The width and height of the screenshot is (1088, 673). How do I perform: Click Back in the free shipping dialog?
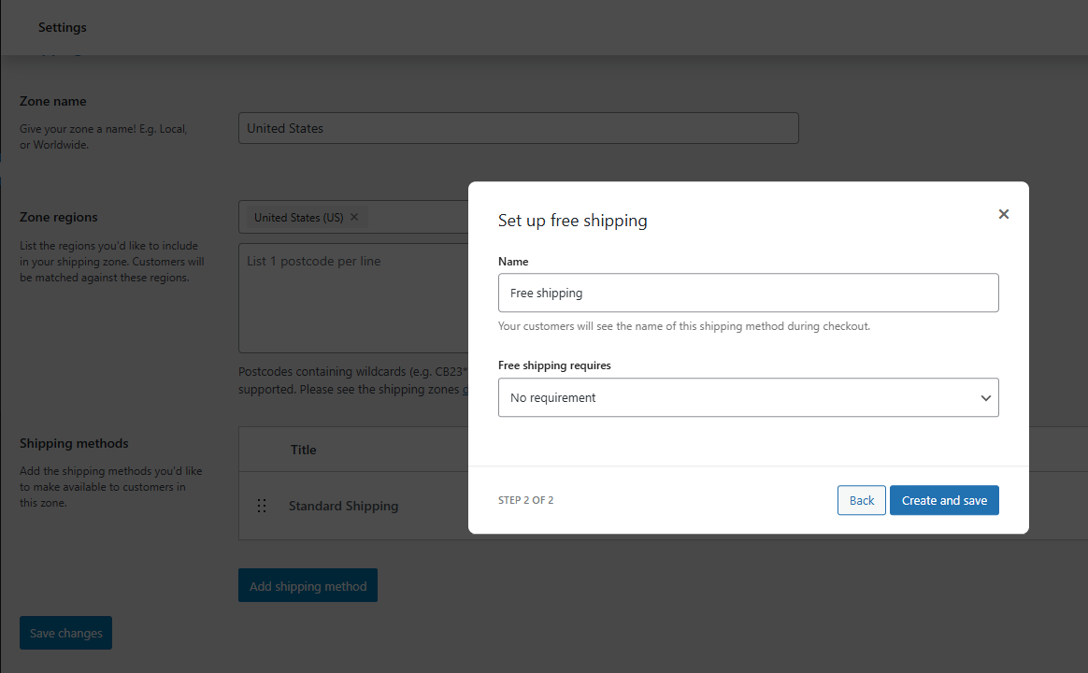(861, 500)
